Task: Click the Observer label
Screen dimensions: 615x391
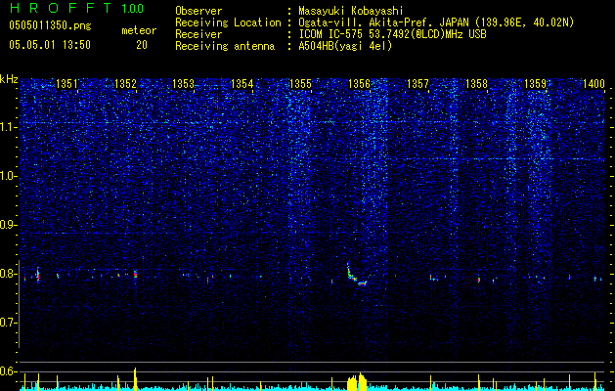Action: coord(198,11)
